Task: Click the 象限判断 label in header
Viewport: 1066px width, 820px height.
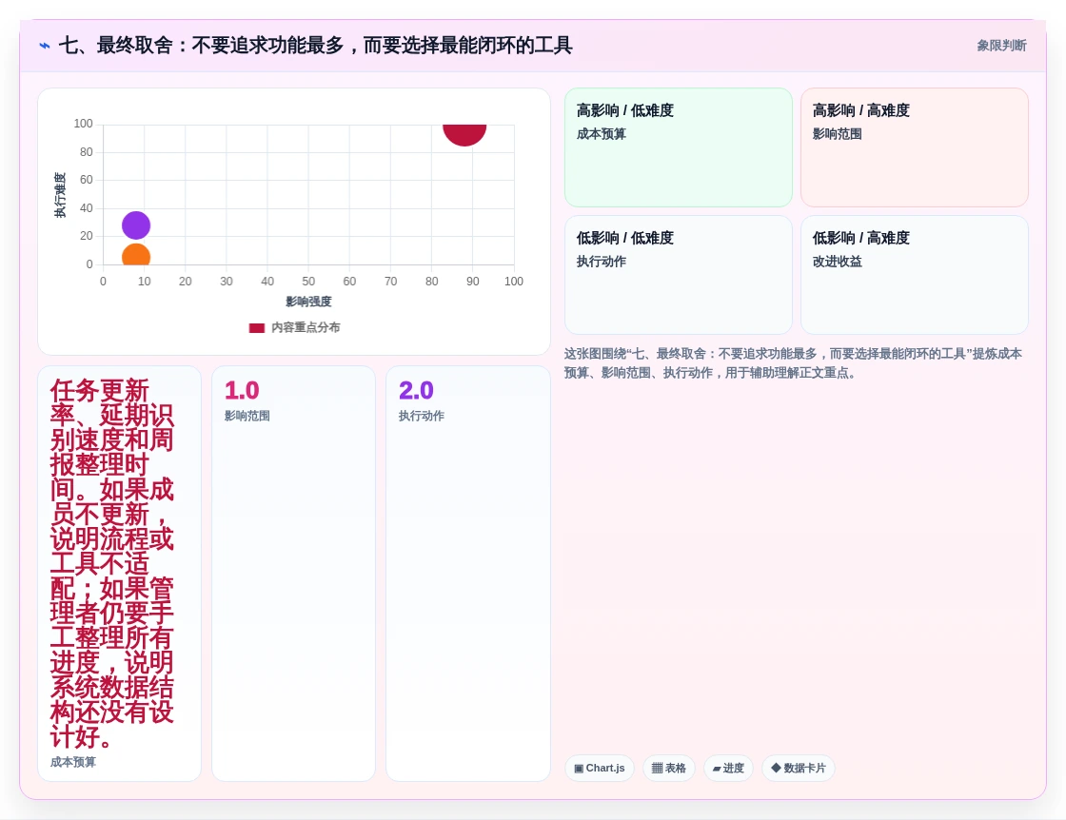Action: point(1001,46)
